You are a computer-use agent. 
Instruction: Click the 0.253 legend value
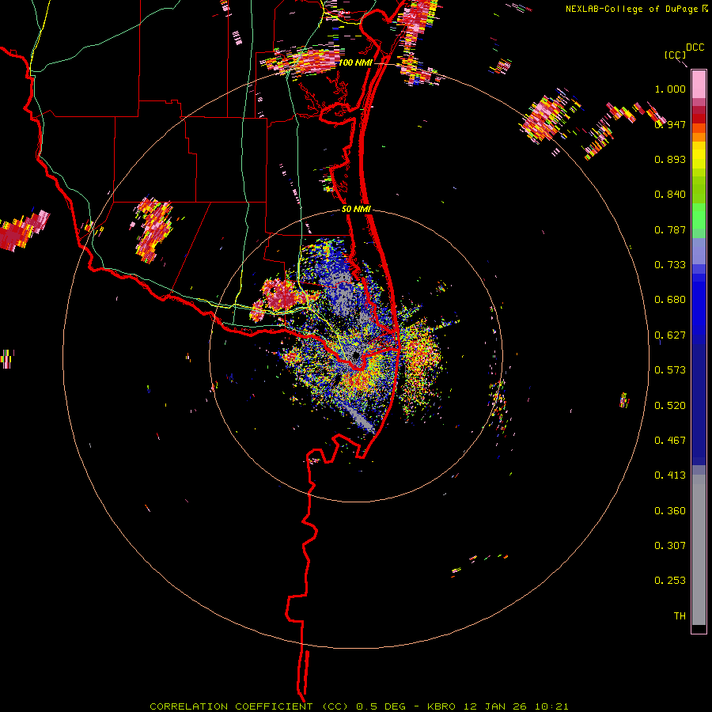coord(670,581)
